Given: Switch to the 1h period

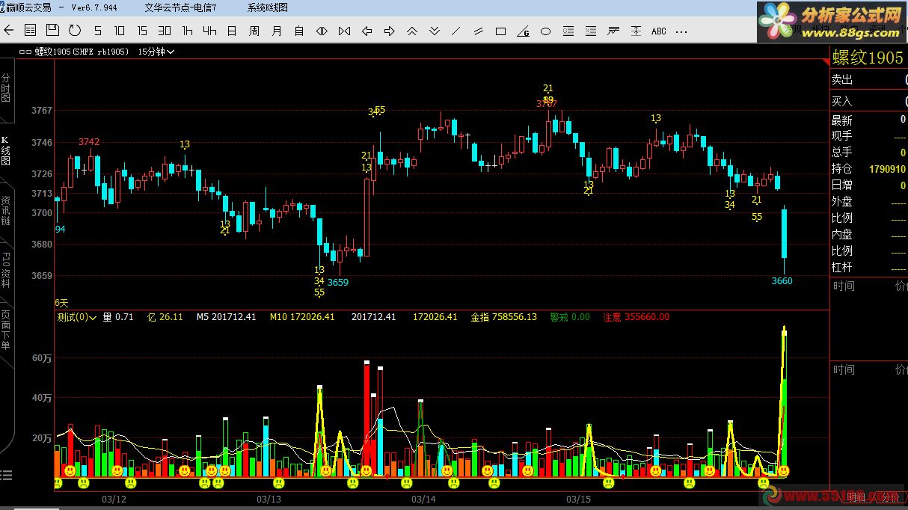Looking at the screenshot, I should coord(187,31).
